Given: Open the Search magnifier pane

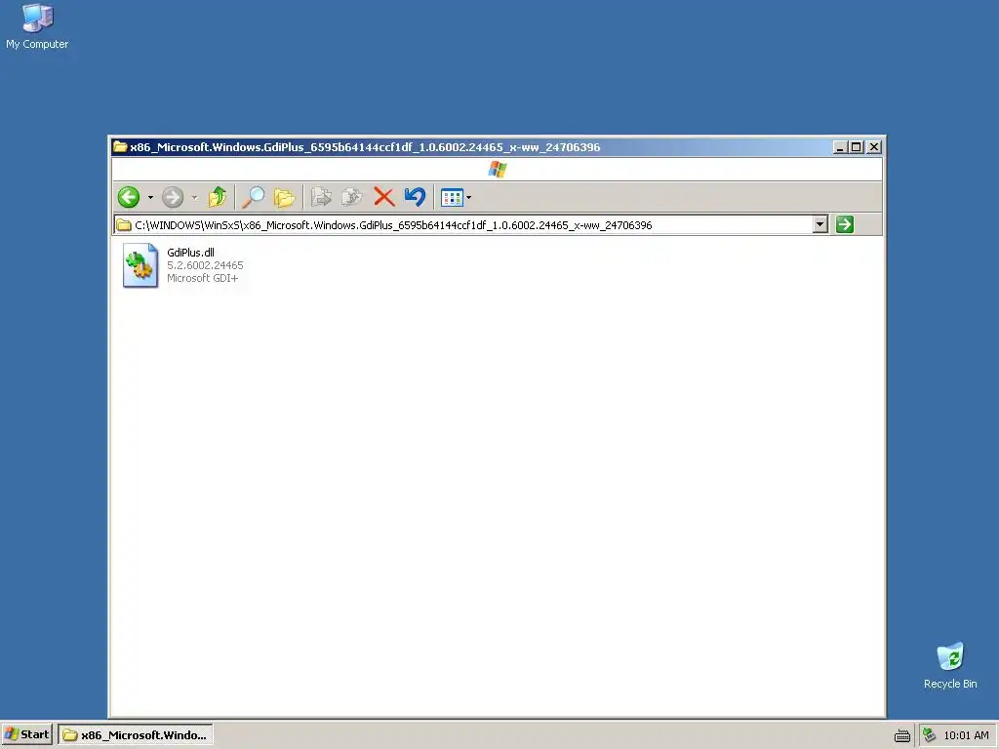Looking at the screenshot, I should pos(254,197).
